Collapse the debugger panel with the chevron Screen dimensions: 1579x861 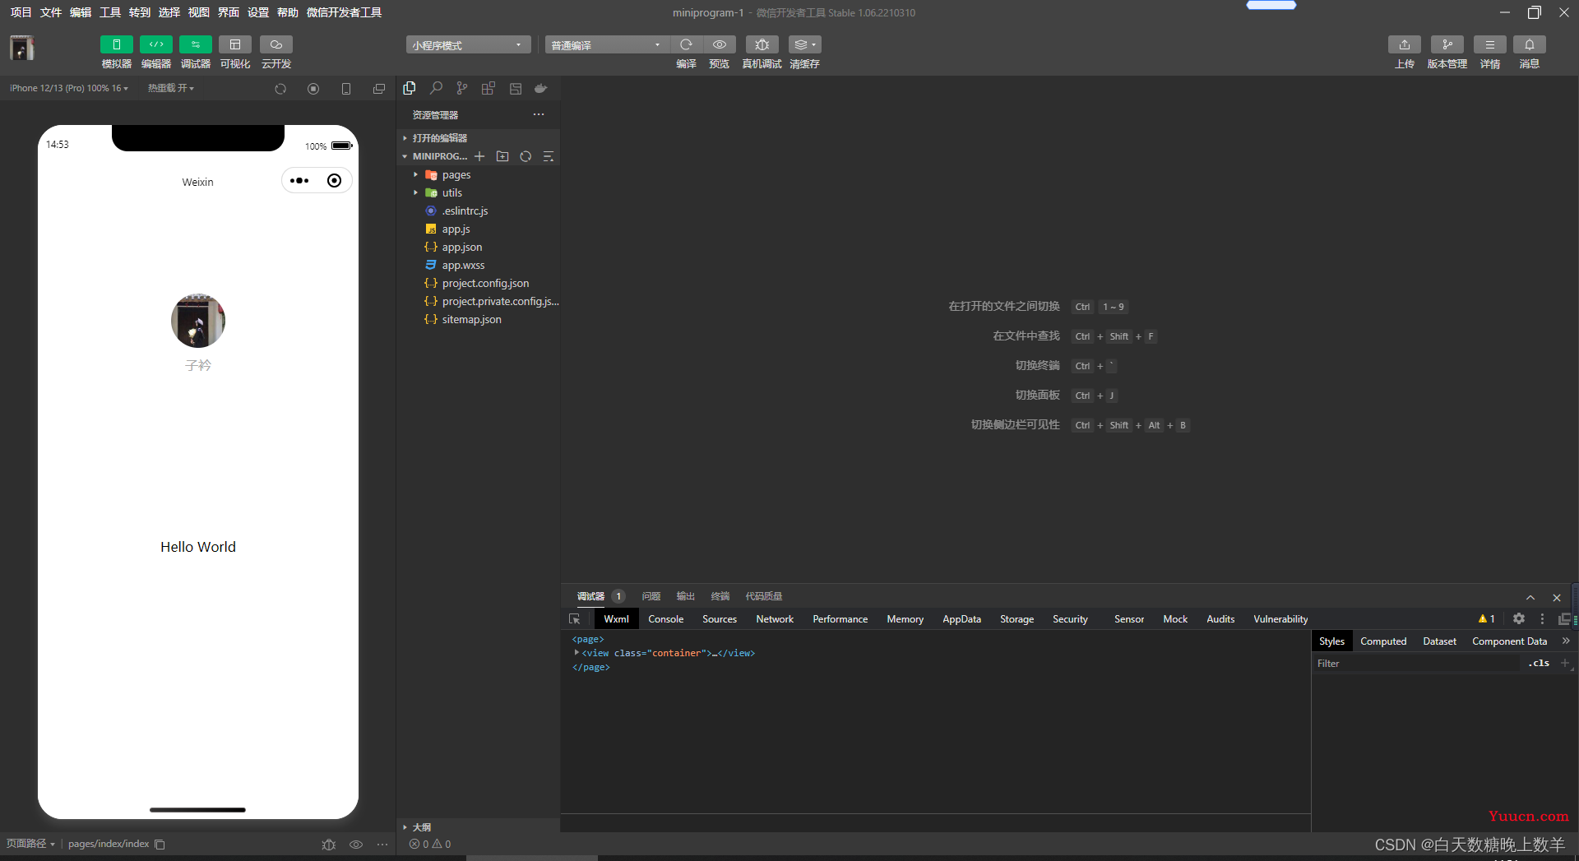[x=1530, y=598]
